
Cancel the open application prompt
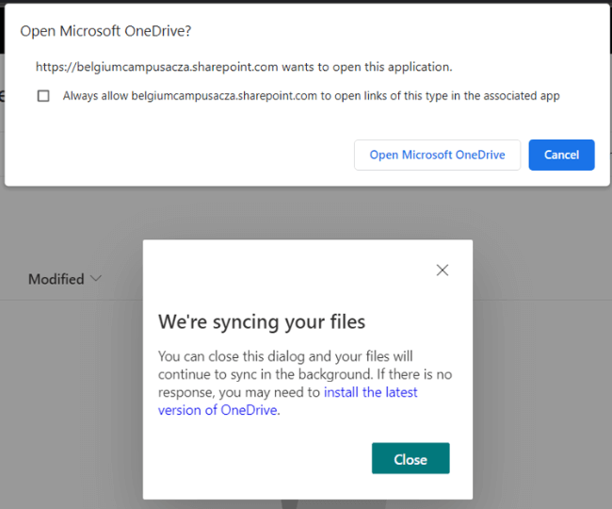(x=561, y=155)
